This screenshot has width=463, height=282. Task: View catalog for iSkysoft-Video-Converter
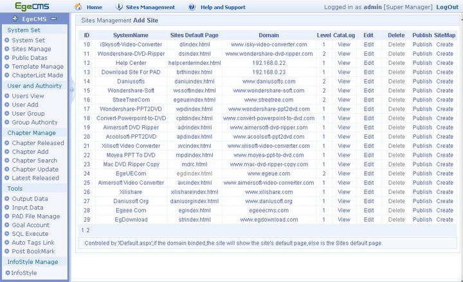coord(344,44)
